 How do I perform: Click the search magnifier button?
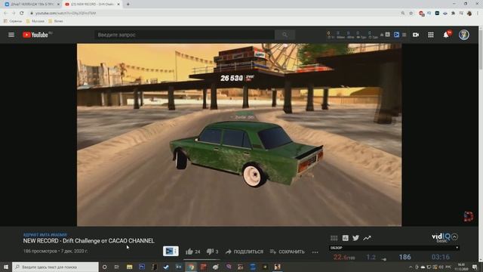(x=285, y=35)
